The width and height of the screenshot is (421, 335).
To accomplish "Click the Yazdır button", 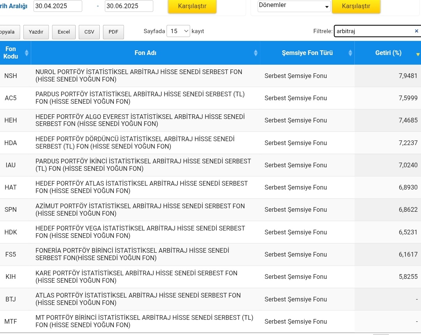I will coord(36,32).
